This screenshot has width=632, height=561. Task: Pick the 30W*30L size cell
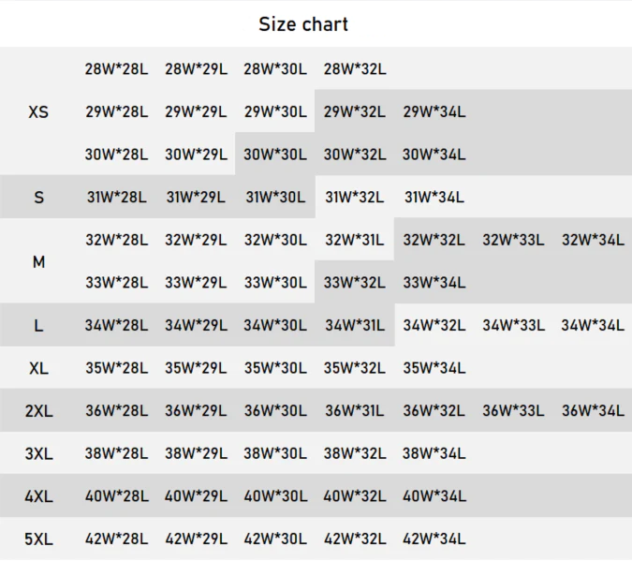pyautogui.click(x=275, y=155)
